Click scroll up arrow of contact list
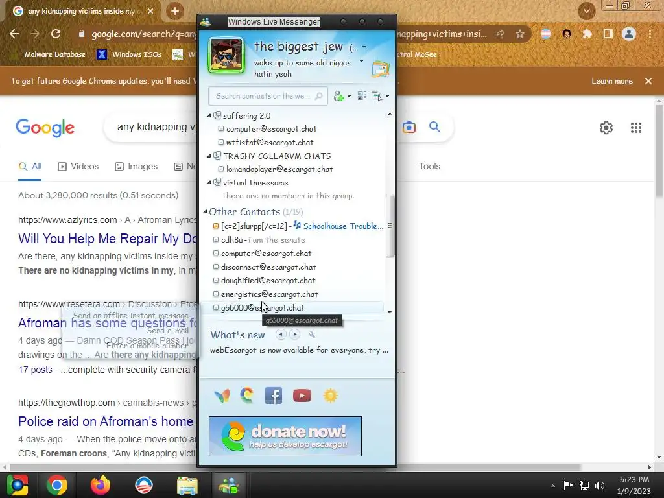 pos(390,114)
